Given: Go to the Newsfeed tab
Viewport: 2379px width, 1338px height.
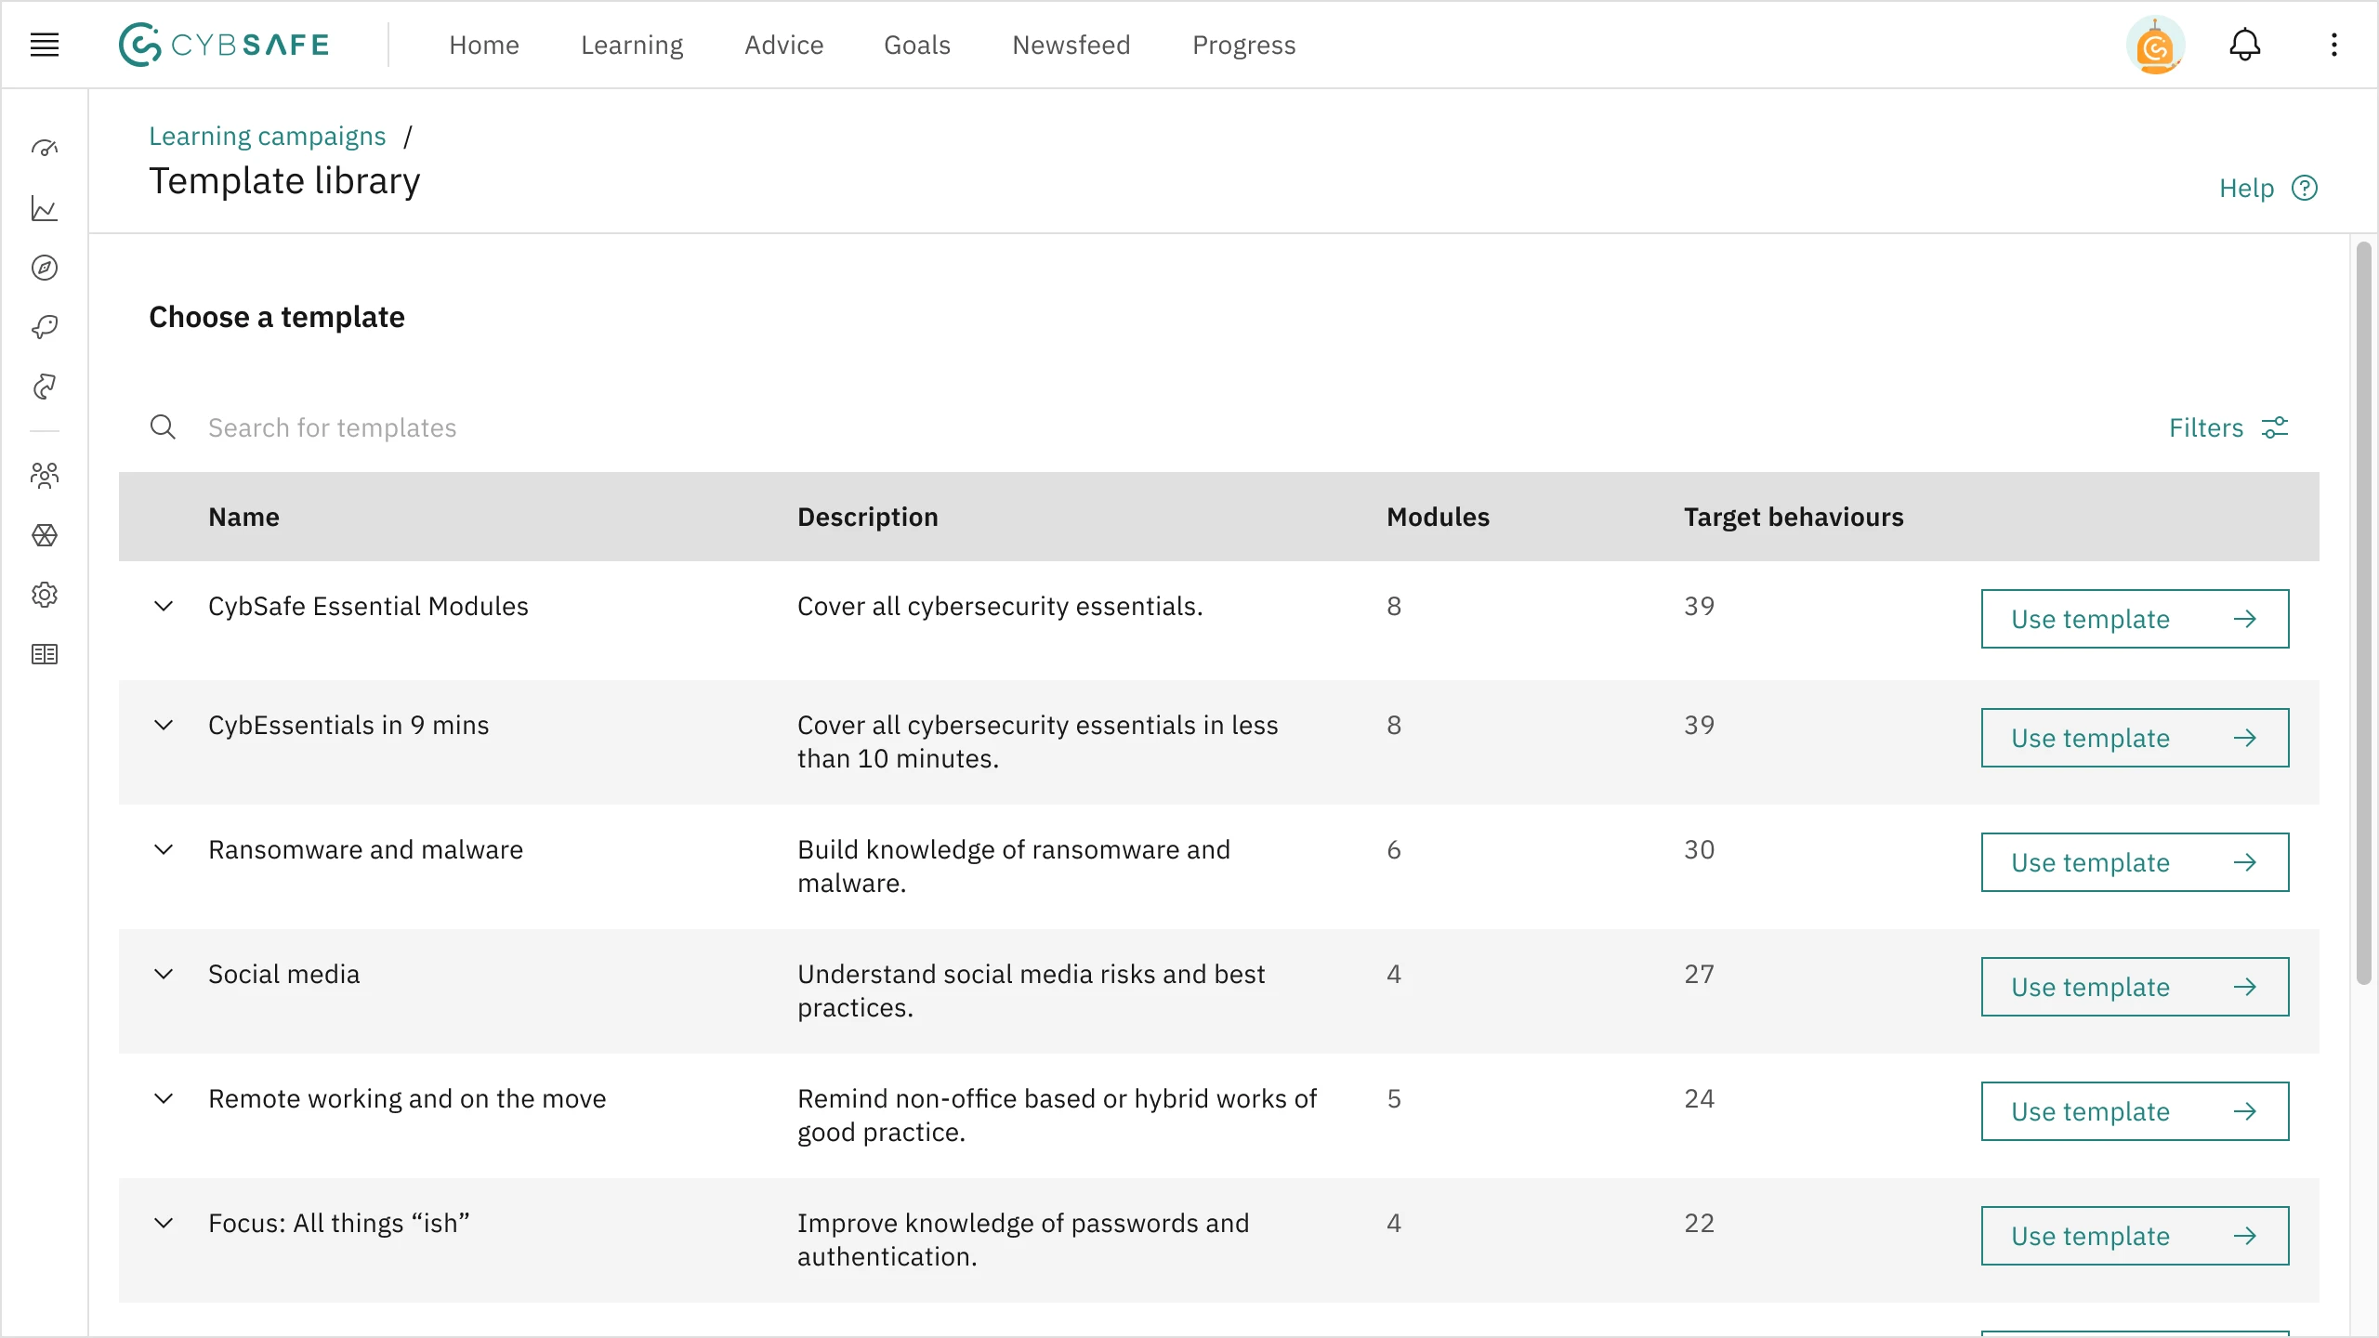Looking at the screenshot, I should pyautogui.click(x=1071, y=45).
